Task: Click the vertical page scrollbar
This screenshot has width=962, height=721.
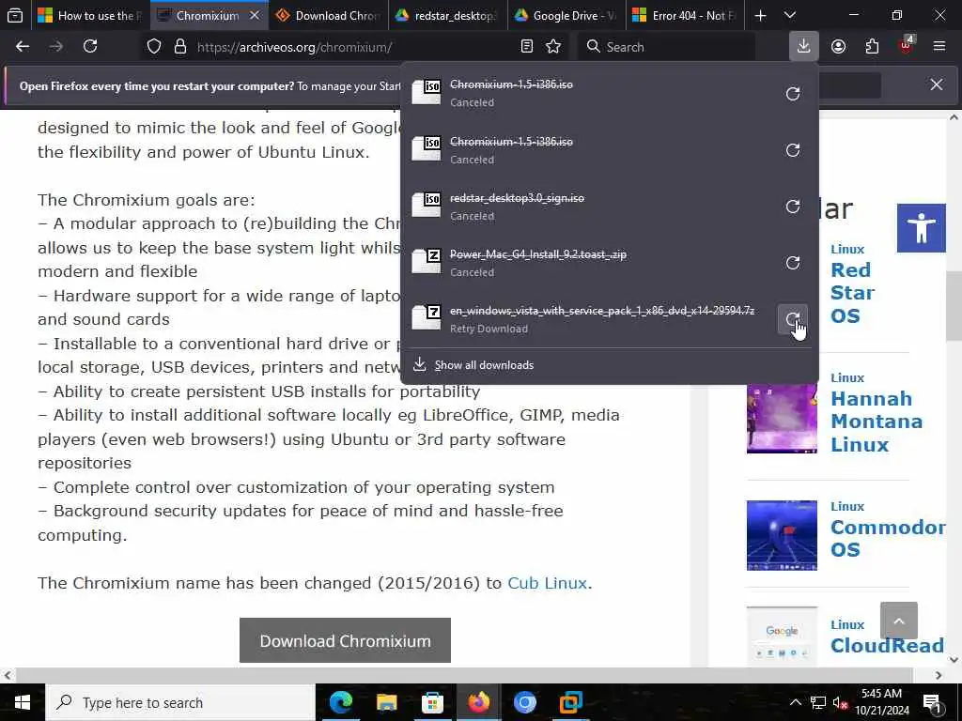Action: (x=954, y=305)
